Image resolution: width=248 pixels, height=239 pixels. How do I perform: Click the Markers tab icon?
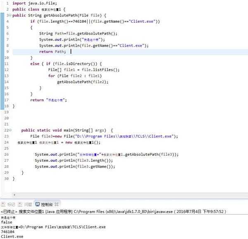click(x=3, y=204)
